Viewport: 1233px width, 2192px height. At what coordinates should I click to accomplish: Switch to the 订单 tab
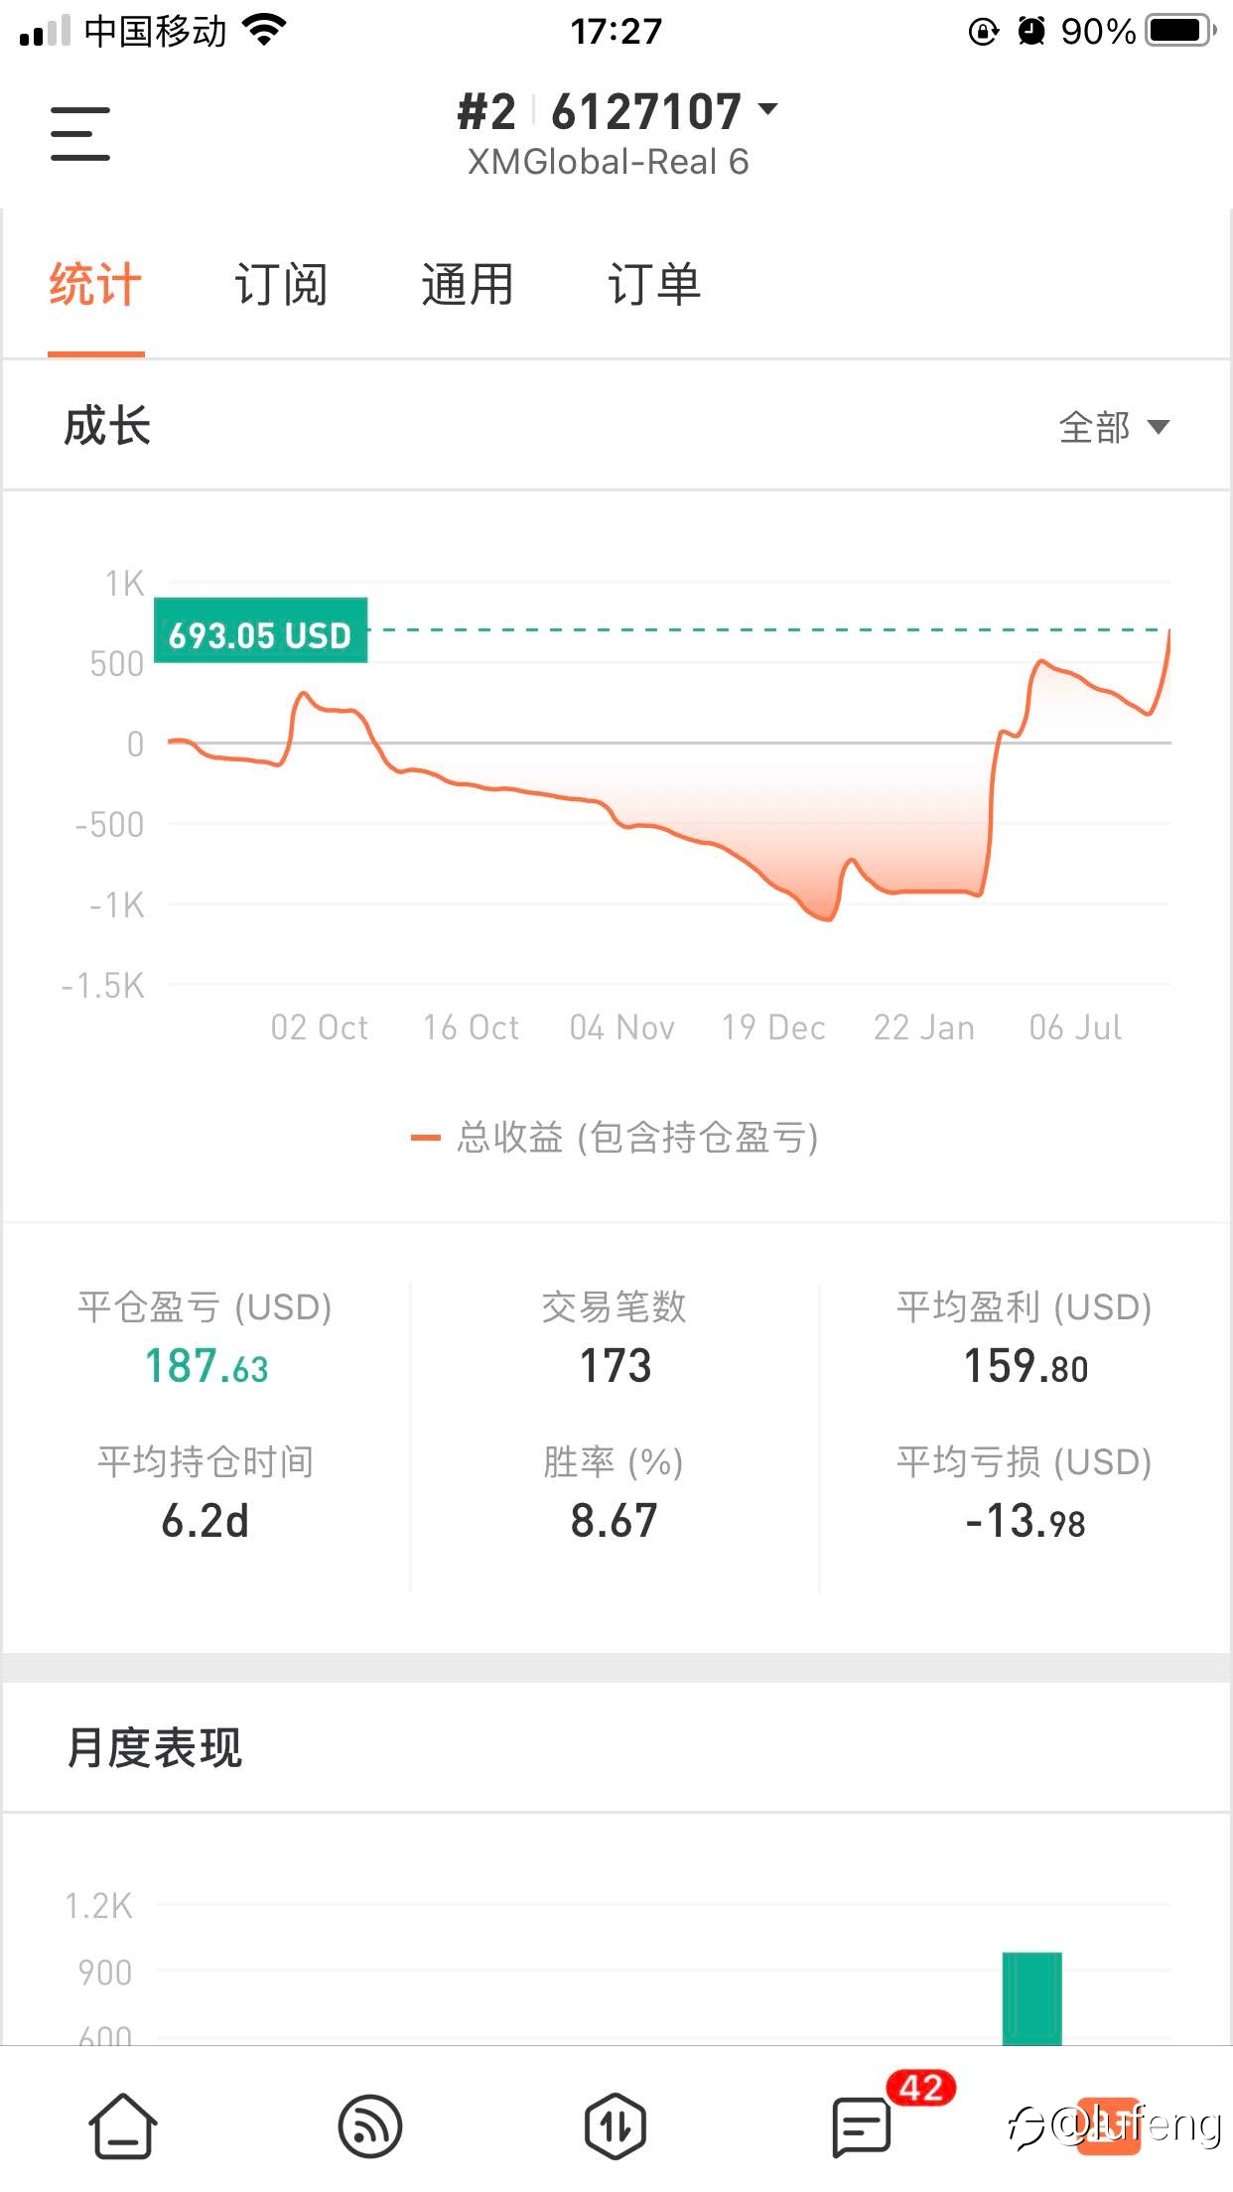(653, 285)
